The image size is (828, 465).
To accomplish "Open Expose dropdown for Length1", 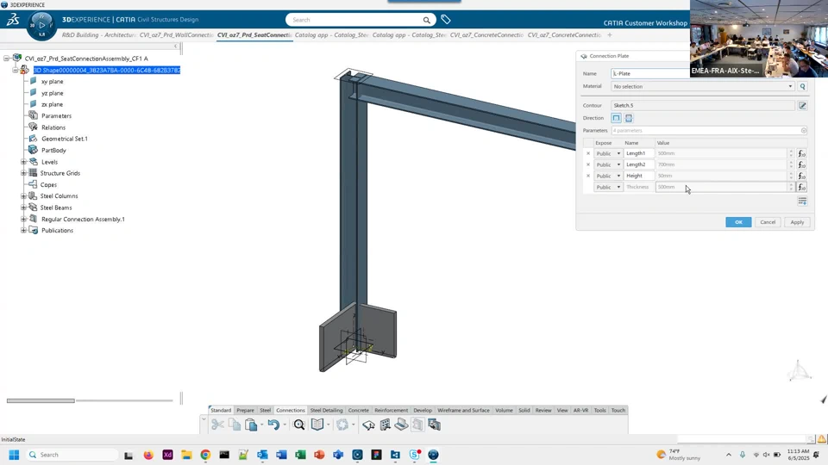I will pyautogui.click(x=608, y=153).
